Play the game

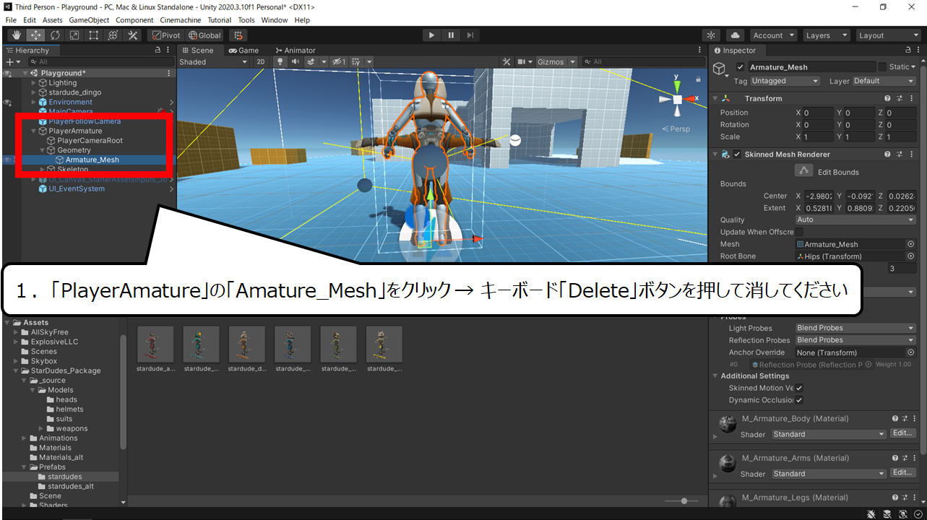[431, 35]
